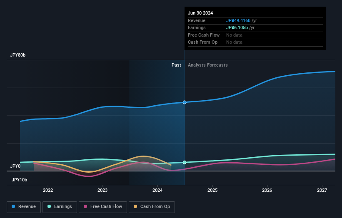This screenshot has height=218, width=342.
Task: Click the JP¥49.416b revenue value
Action: (238, 20)
